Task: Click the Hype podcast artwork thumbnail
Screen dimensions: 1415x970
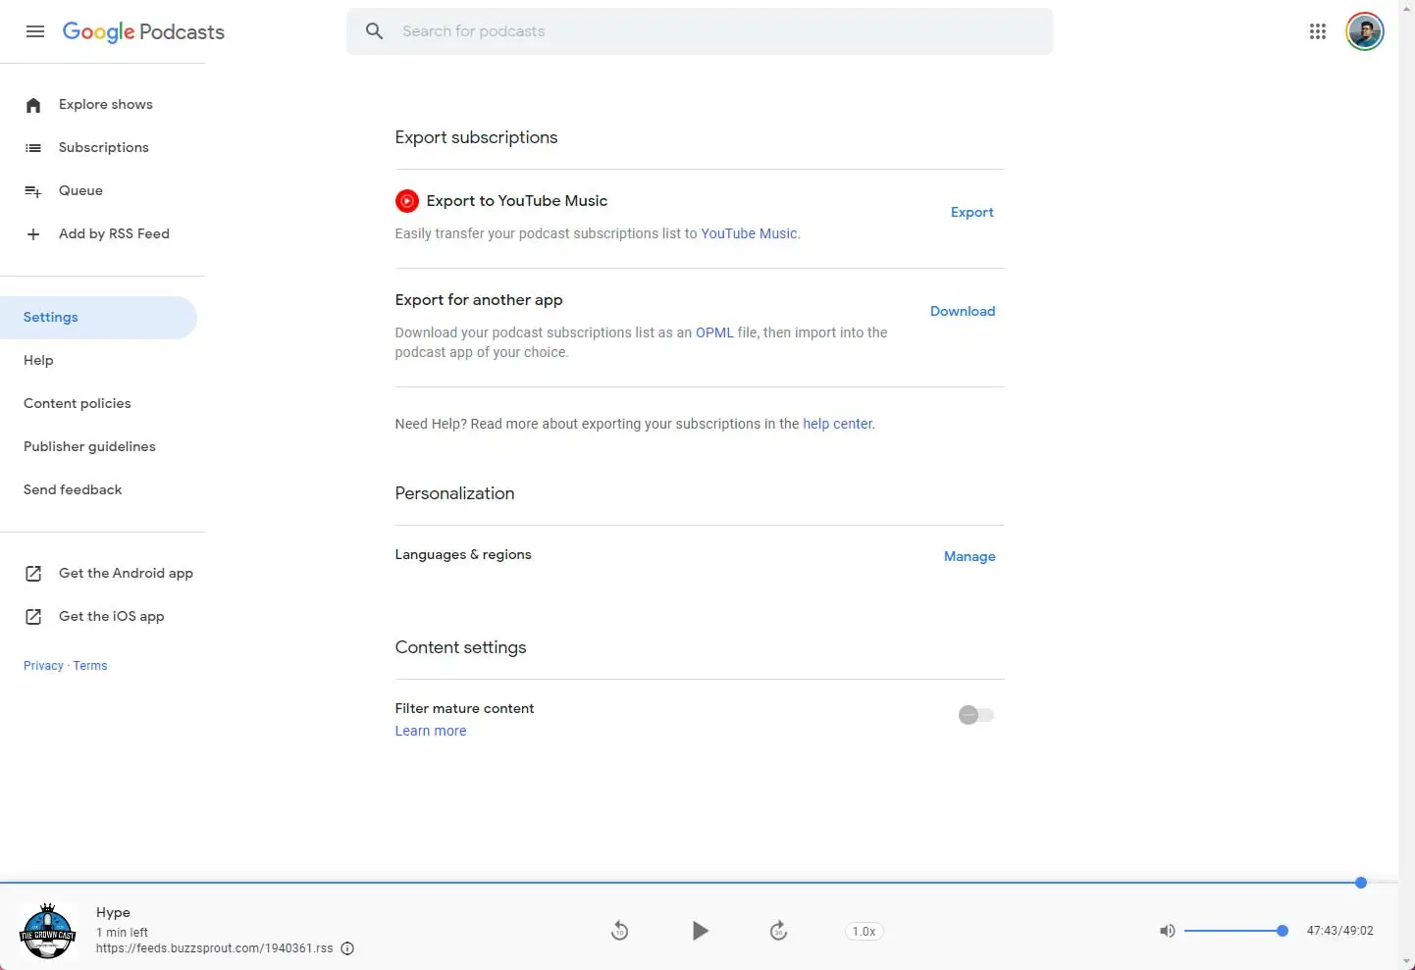Action: pyautogui.click(x=47, y=931)
